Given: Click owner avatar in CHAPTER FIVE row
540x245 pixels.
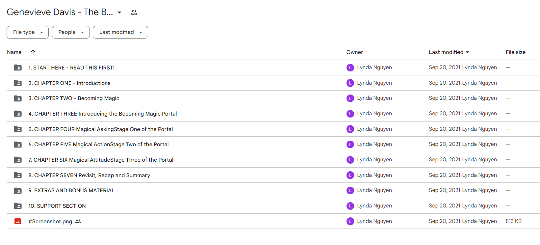Looking at the screenshot, I should 350,144.
